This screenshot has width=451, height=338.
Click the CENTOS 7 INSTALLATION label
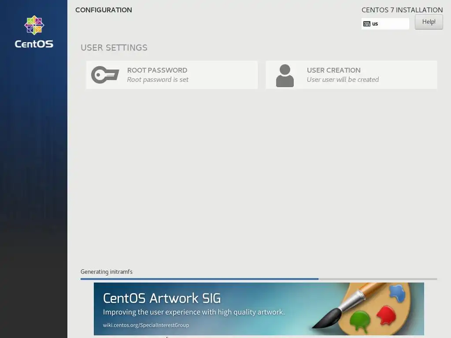pos(402,10)
